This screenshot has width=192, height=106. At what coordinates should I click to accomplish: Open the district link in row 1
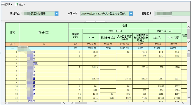(x=34, y=52)
